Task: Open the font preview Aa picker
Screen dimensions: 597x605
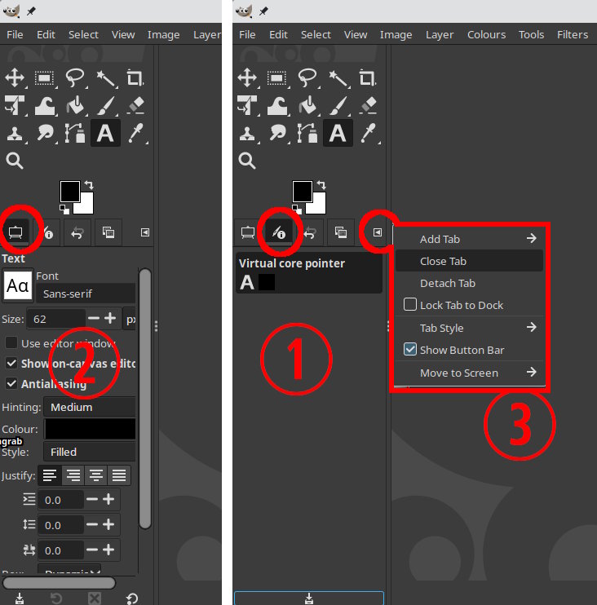Action: 18,286
